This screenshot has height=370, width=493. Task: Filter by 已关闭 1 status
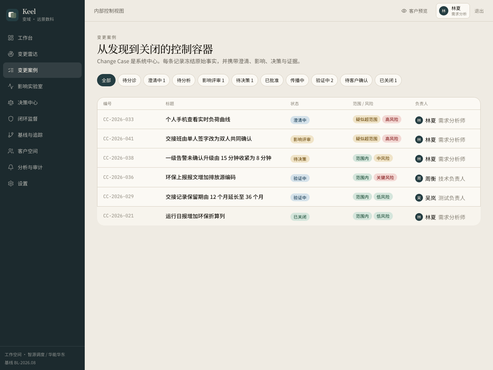click(388, 80)
